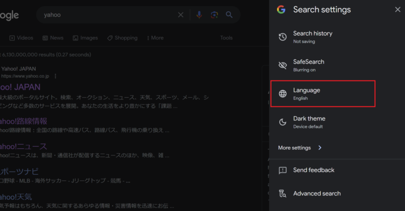This screenshot has height=211, width=405.
Task: Click the Language globe icon
Action: (282, 93)
